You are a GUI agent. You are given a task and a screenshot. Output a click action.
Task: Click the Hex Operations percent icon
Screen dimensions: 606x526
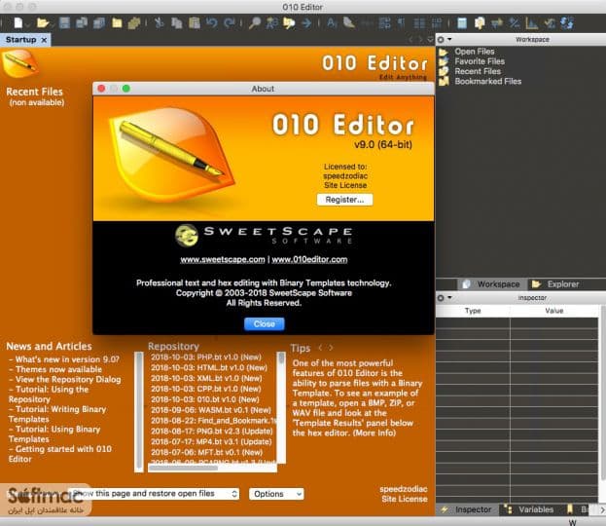point(515,22)
